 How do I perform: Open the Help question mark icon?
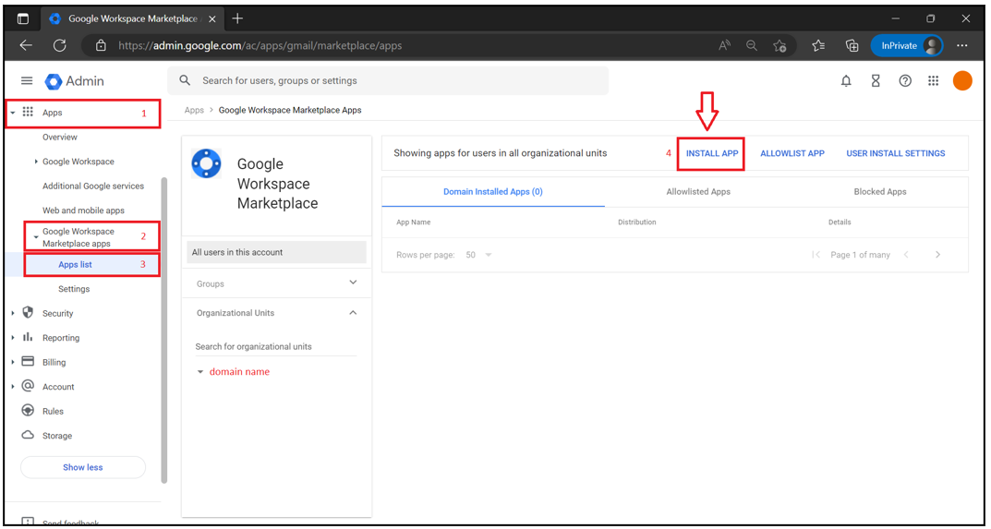(x=905, y=81)
